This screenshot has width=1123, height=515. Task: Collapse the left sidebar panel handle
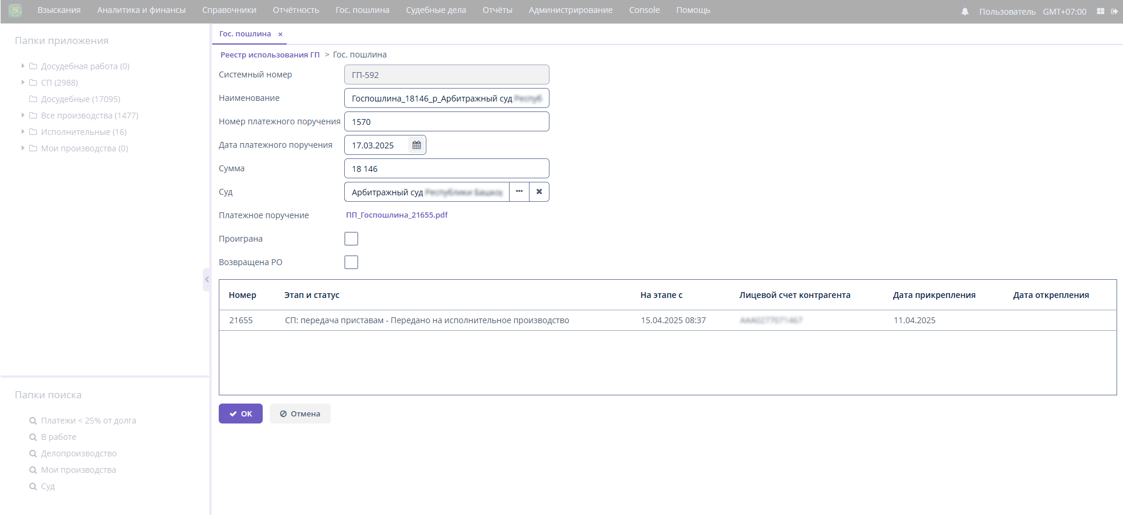206,280
